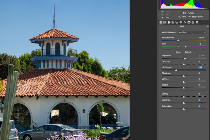Open the Camera Calibration camera icon

(x=189, y=22)
